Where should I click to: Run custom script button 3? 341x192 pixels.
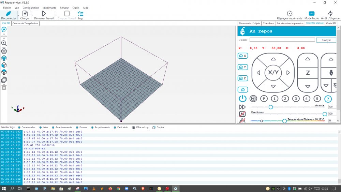point(296,99)
